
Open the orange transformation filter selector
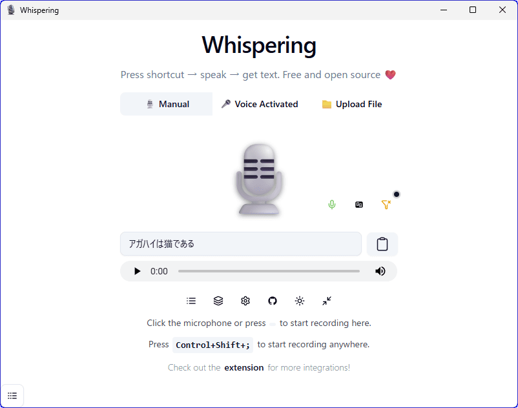coord(386,205)
